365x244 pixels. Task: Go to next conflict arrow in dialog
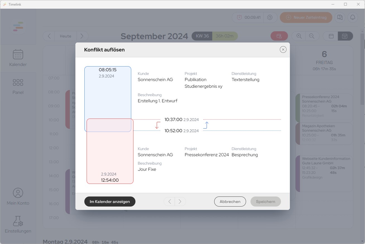coord(180,202)
